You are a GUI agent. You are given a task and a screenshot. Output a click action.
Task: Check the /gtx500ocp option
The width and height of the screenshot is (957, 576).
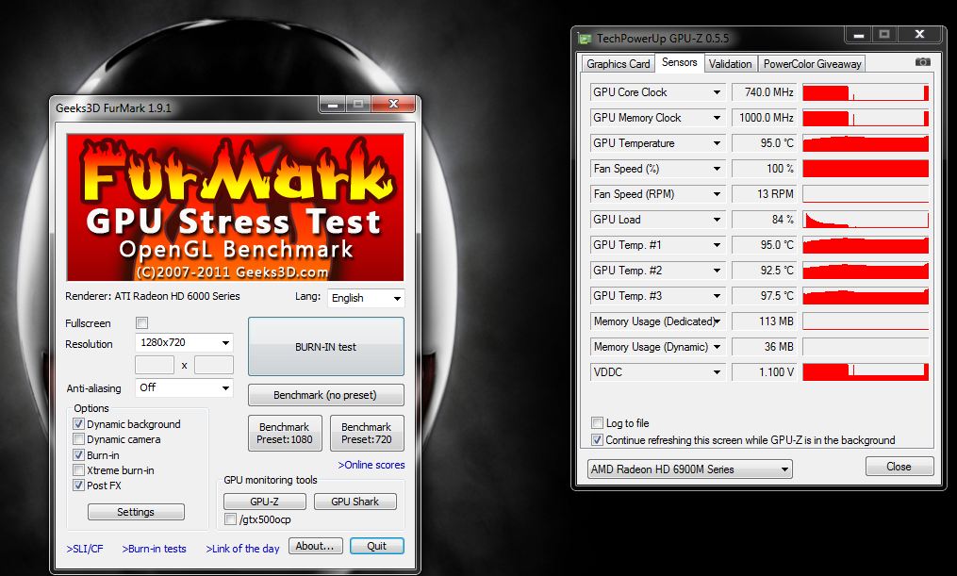pyautogui.click(x=230, y=519)
